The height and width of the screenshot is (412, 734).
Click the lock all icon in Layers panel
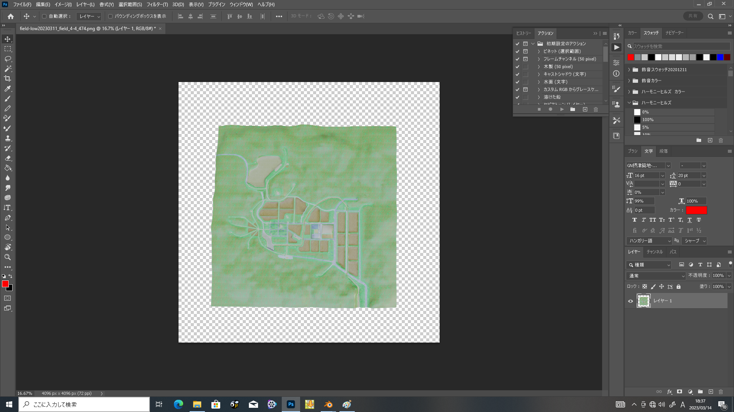tap(679, 286)
